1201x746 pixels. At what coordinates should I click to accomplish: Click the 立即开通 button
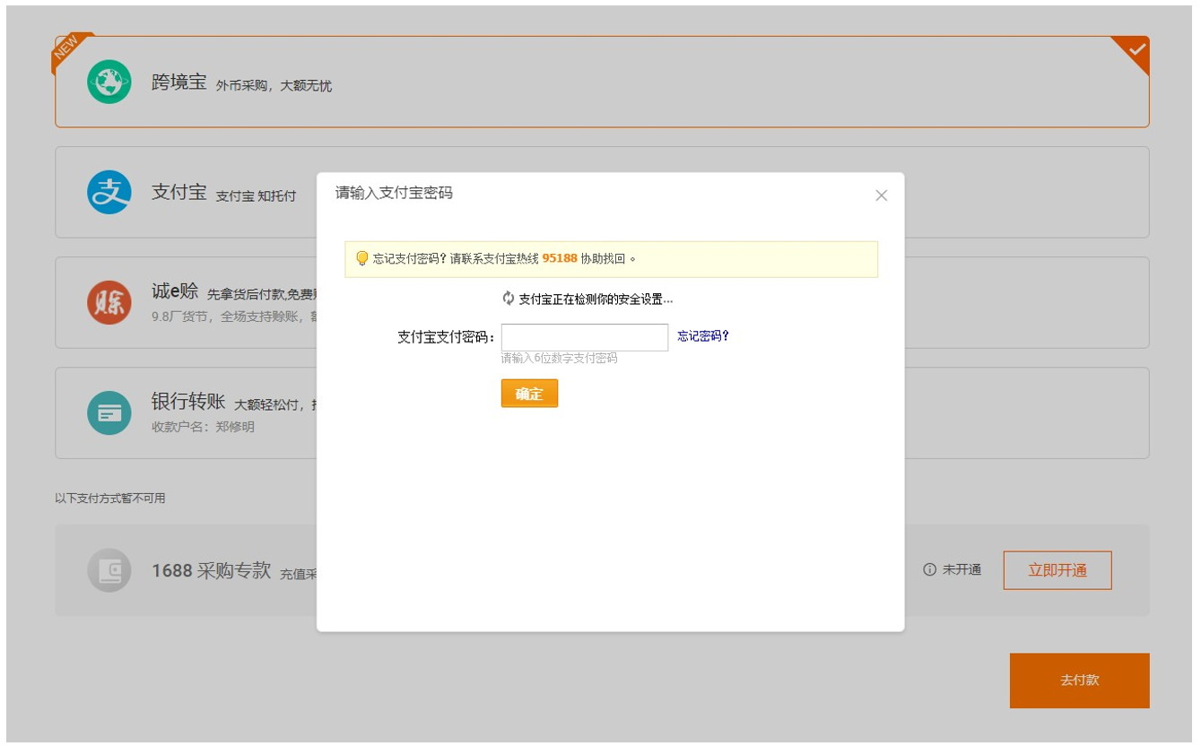[x=1057, y=570]
